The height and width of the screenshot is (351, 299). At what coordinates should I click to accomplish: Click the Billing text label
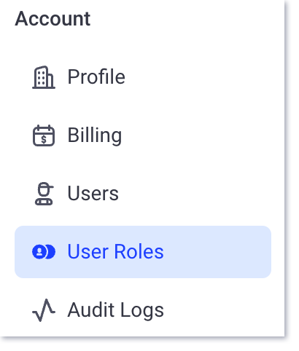(x=95, y=135)
